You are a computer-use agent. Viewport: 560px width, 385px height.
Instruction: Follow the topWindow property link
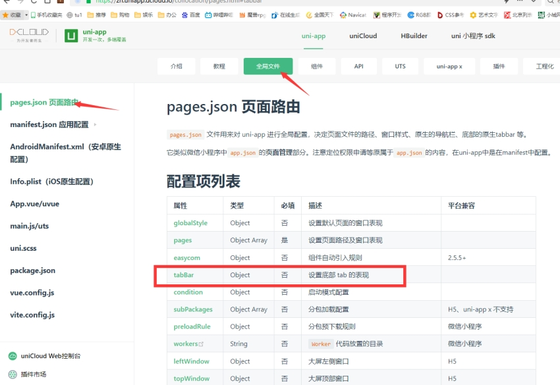point(192,378)
